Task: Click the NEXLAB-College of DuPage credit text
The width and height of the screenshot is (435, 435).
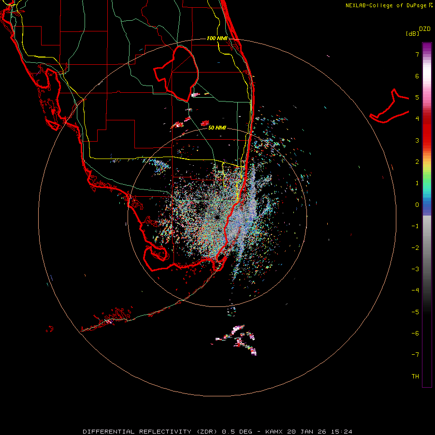Action: pyautogui.click(x=389, y=5)
